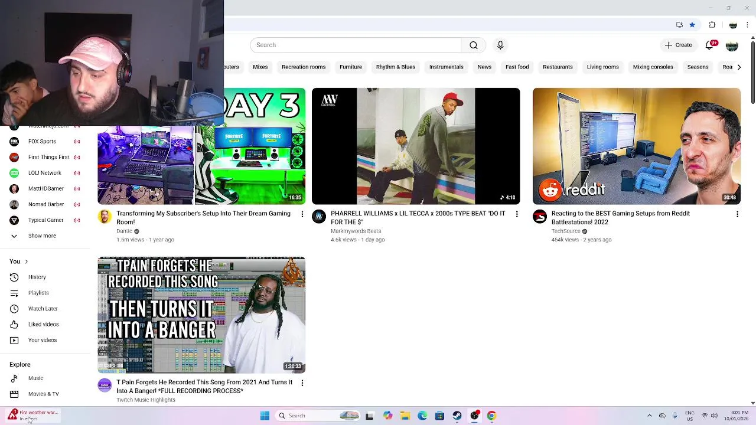This screenshot has height=425, width=756.
Task: Select the Living rooms chip
Action: coord(602,67)
